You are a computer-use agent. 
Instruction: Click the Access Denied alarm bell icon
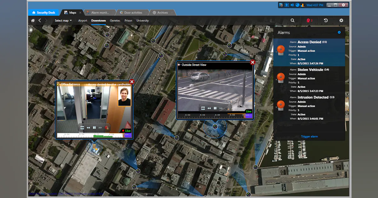pos(280,50)
